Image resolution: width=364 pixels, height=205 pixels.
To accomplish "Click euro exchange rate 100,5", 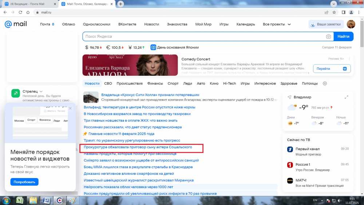I will tap(115, 47).
